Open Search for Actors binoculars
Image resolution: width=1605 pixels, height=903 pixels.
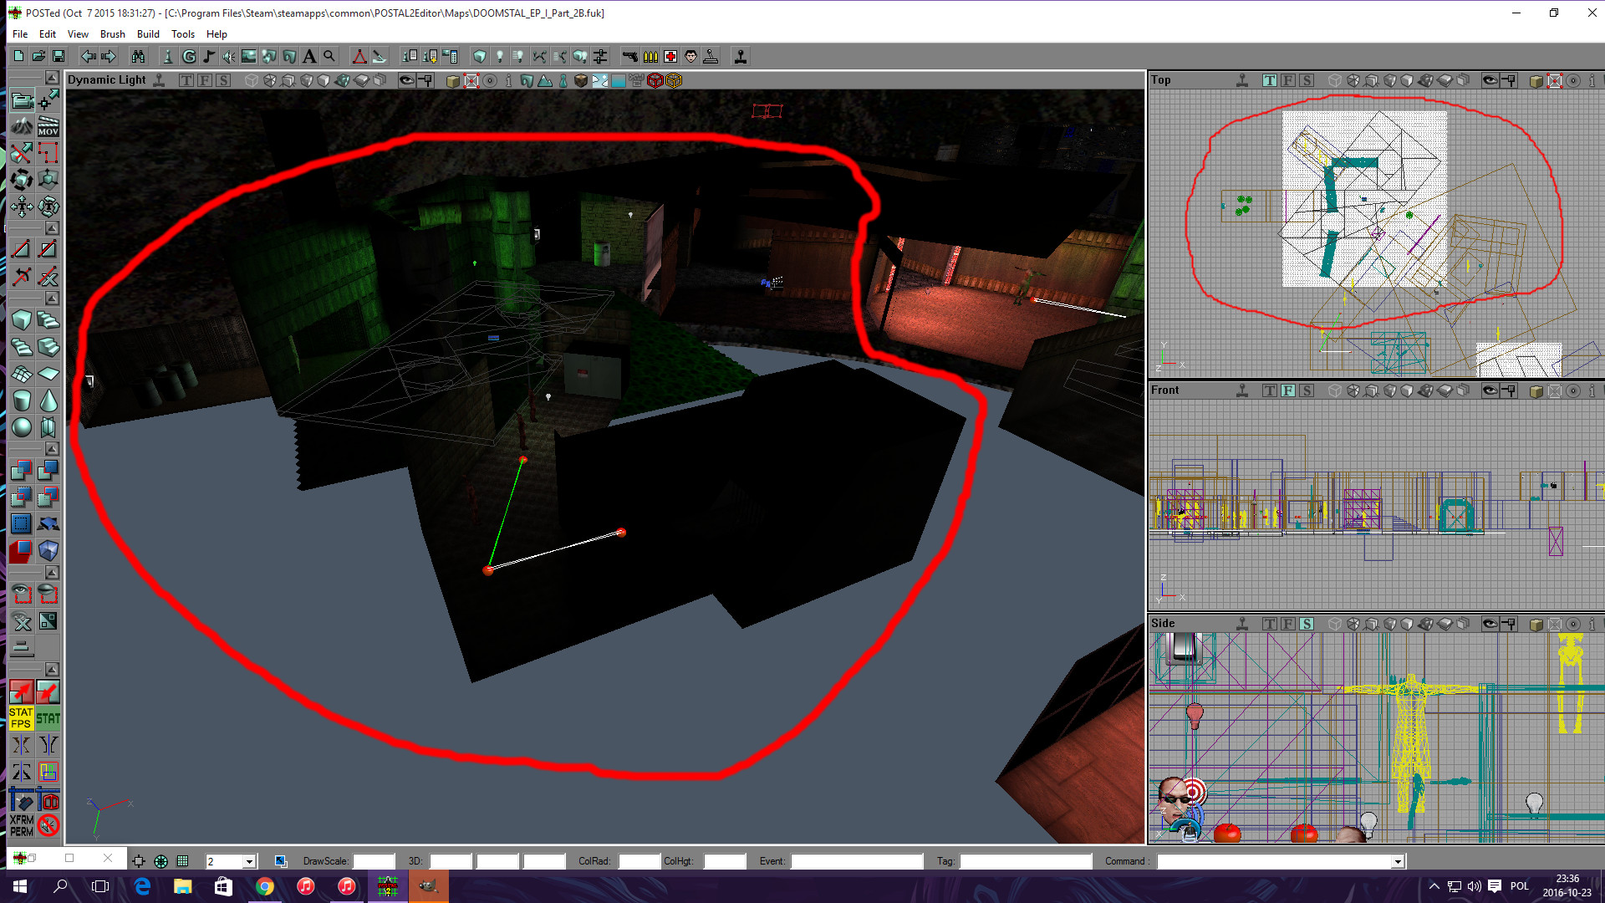[138, 56]
